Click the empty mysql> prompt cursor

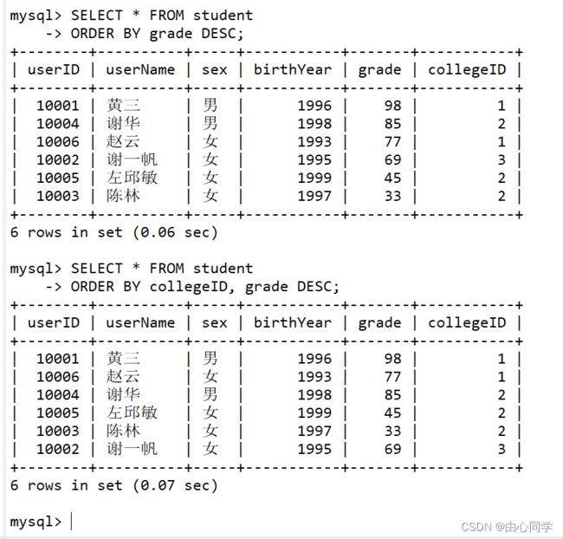(71, 522)
